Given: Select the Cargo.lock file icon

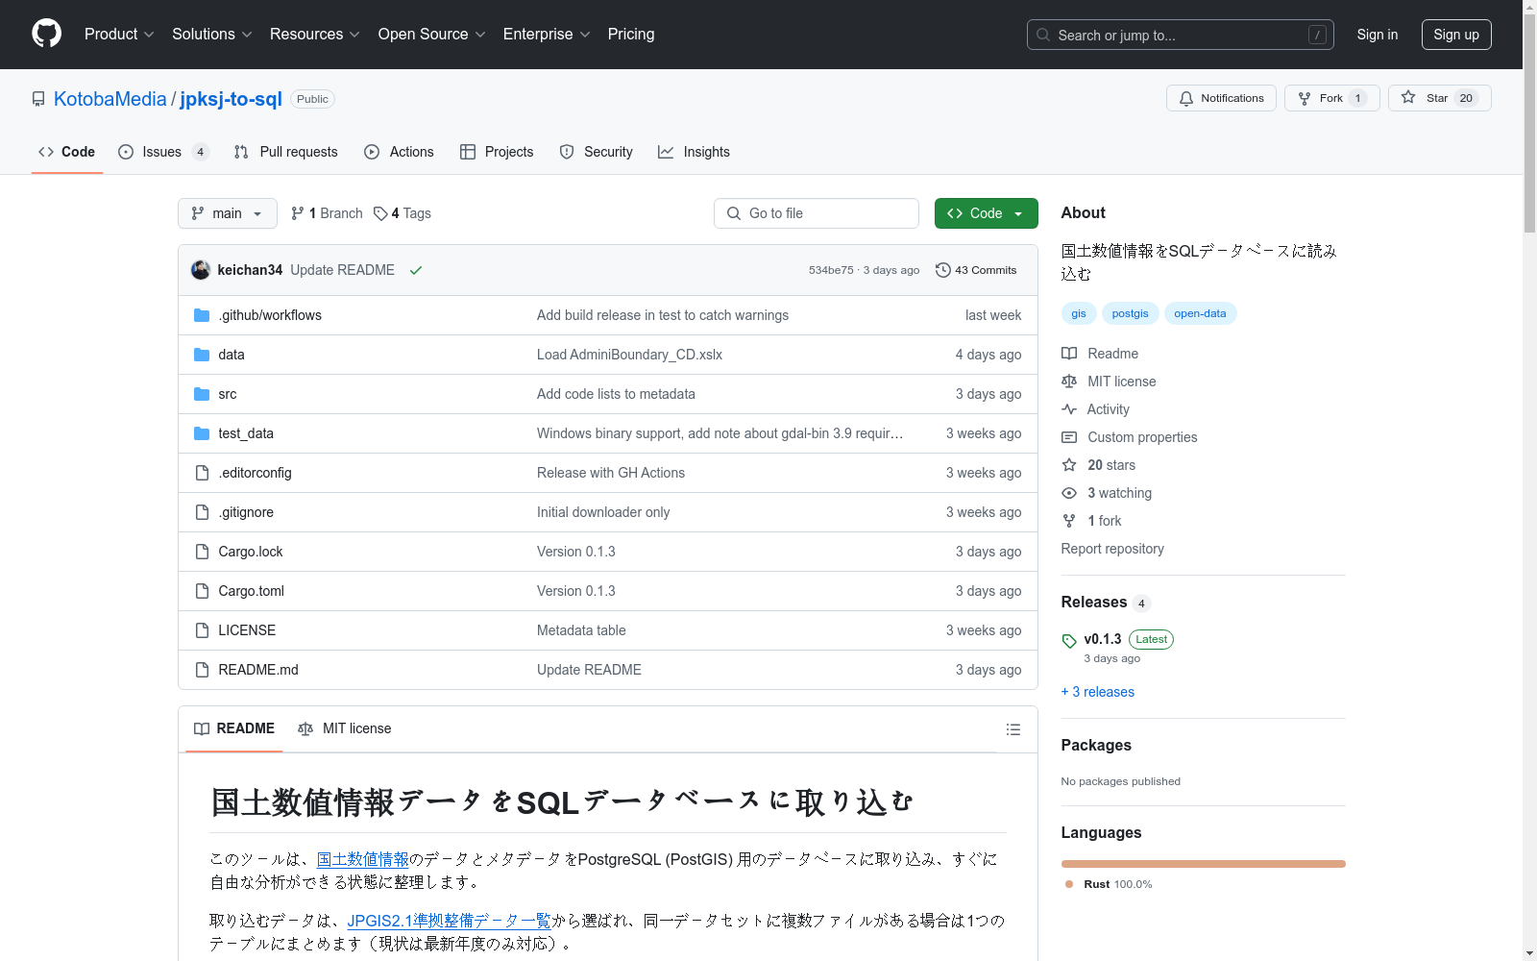Looking at the screenshot, I should click(202, 552).
